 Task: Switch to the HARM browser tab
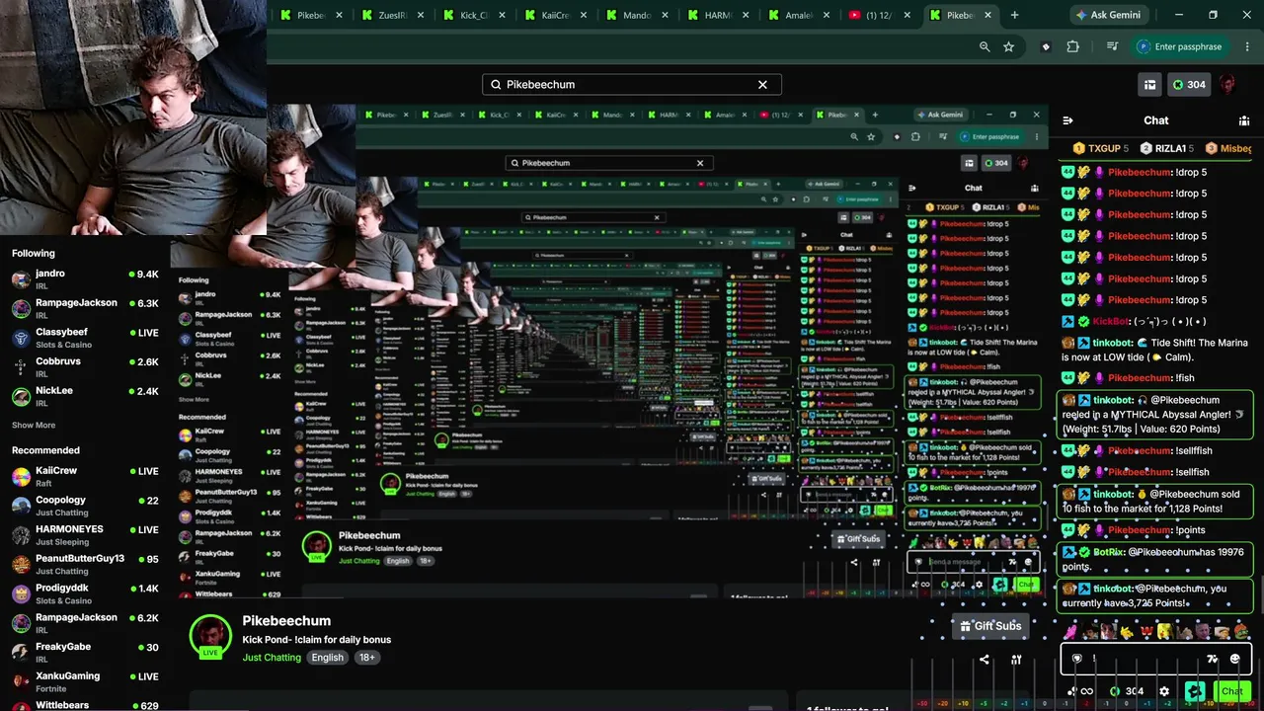coord(718,15)
